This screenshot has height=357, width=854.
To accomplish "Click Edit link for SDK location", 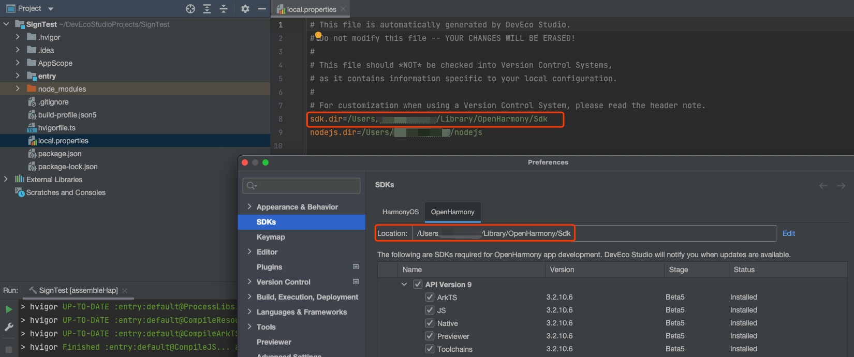I will click(789, 233).
